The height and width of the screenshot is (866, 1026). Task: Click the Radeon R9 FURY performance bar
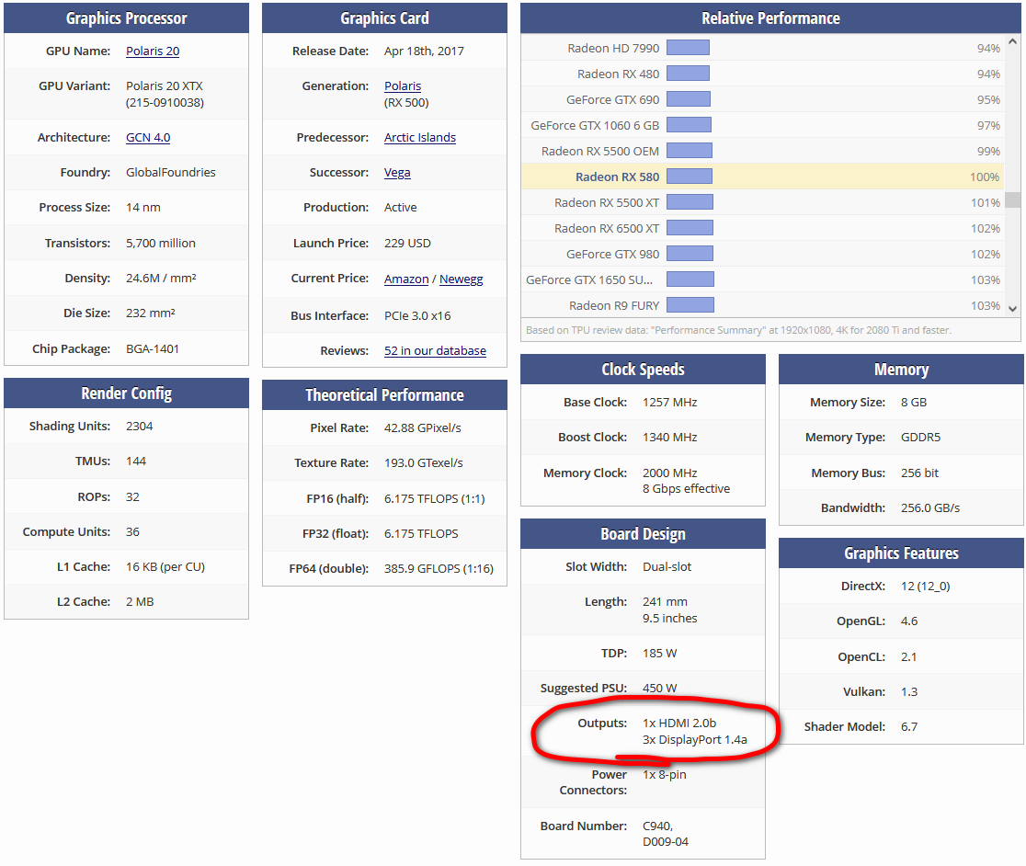[x=690, y=305]
